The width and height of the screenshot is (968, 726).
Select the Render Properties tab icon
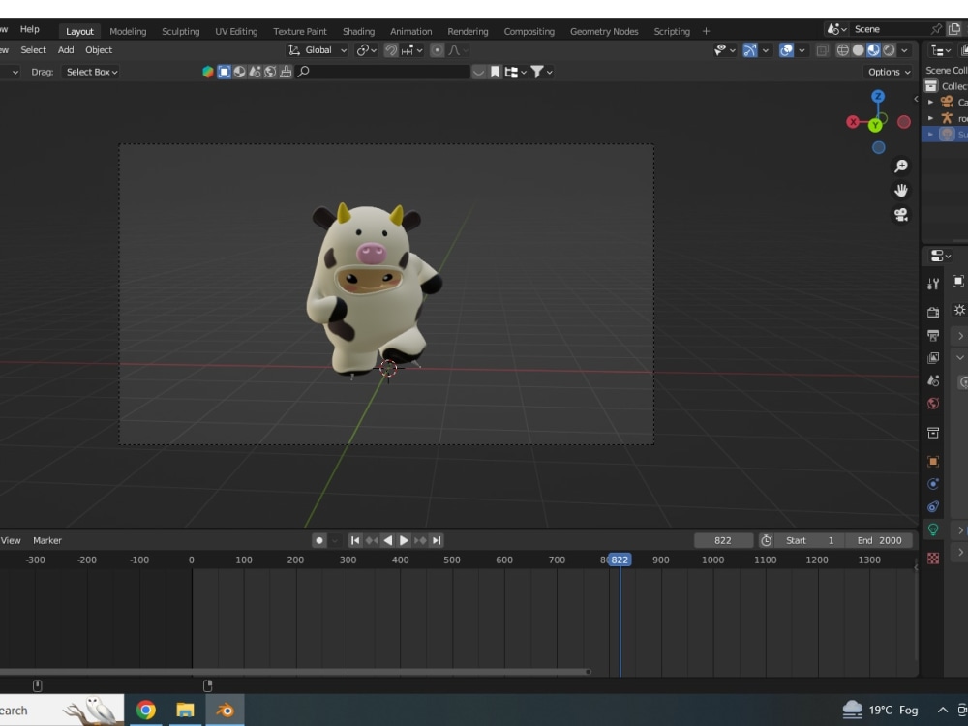pyautogui.click(x=933, y=312)
